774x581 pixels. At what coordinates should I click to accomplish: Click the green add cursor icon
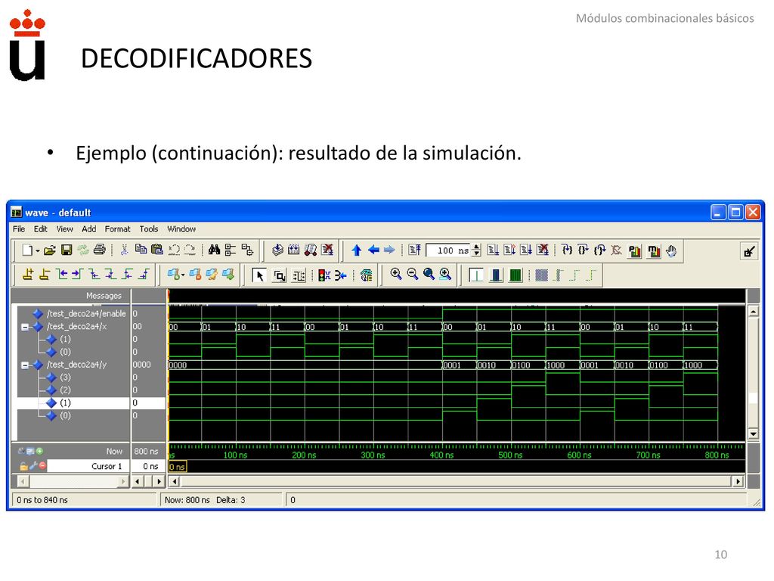[x=39, y=451]
